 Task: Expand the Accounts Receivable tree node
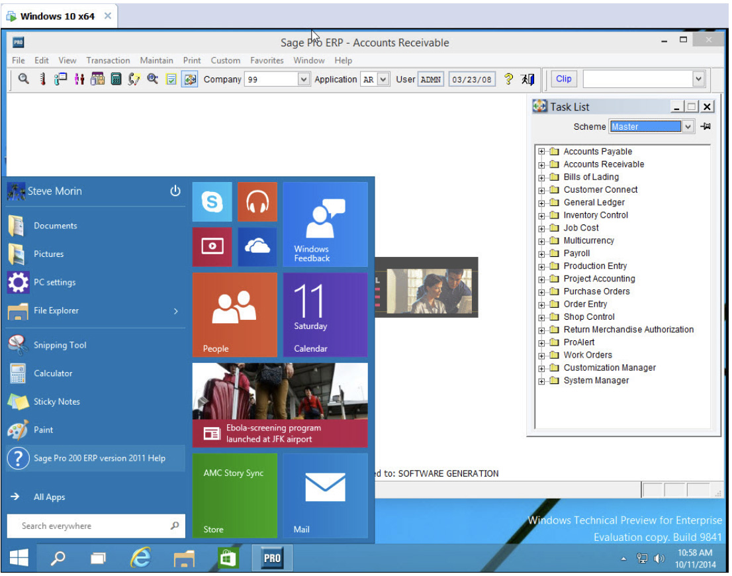(x=542, y=164)
